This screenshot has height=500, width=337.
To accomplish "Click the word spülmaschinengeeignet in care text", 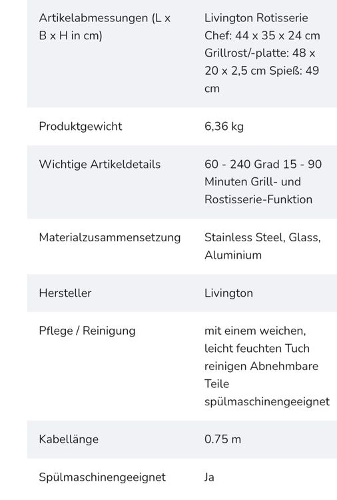I will [x=267, y=401].
